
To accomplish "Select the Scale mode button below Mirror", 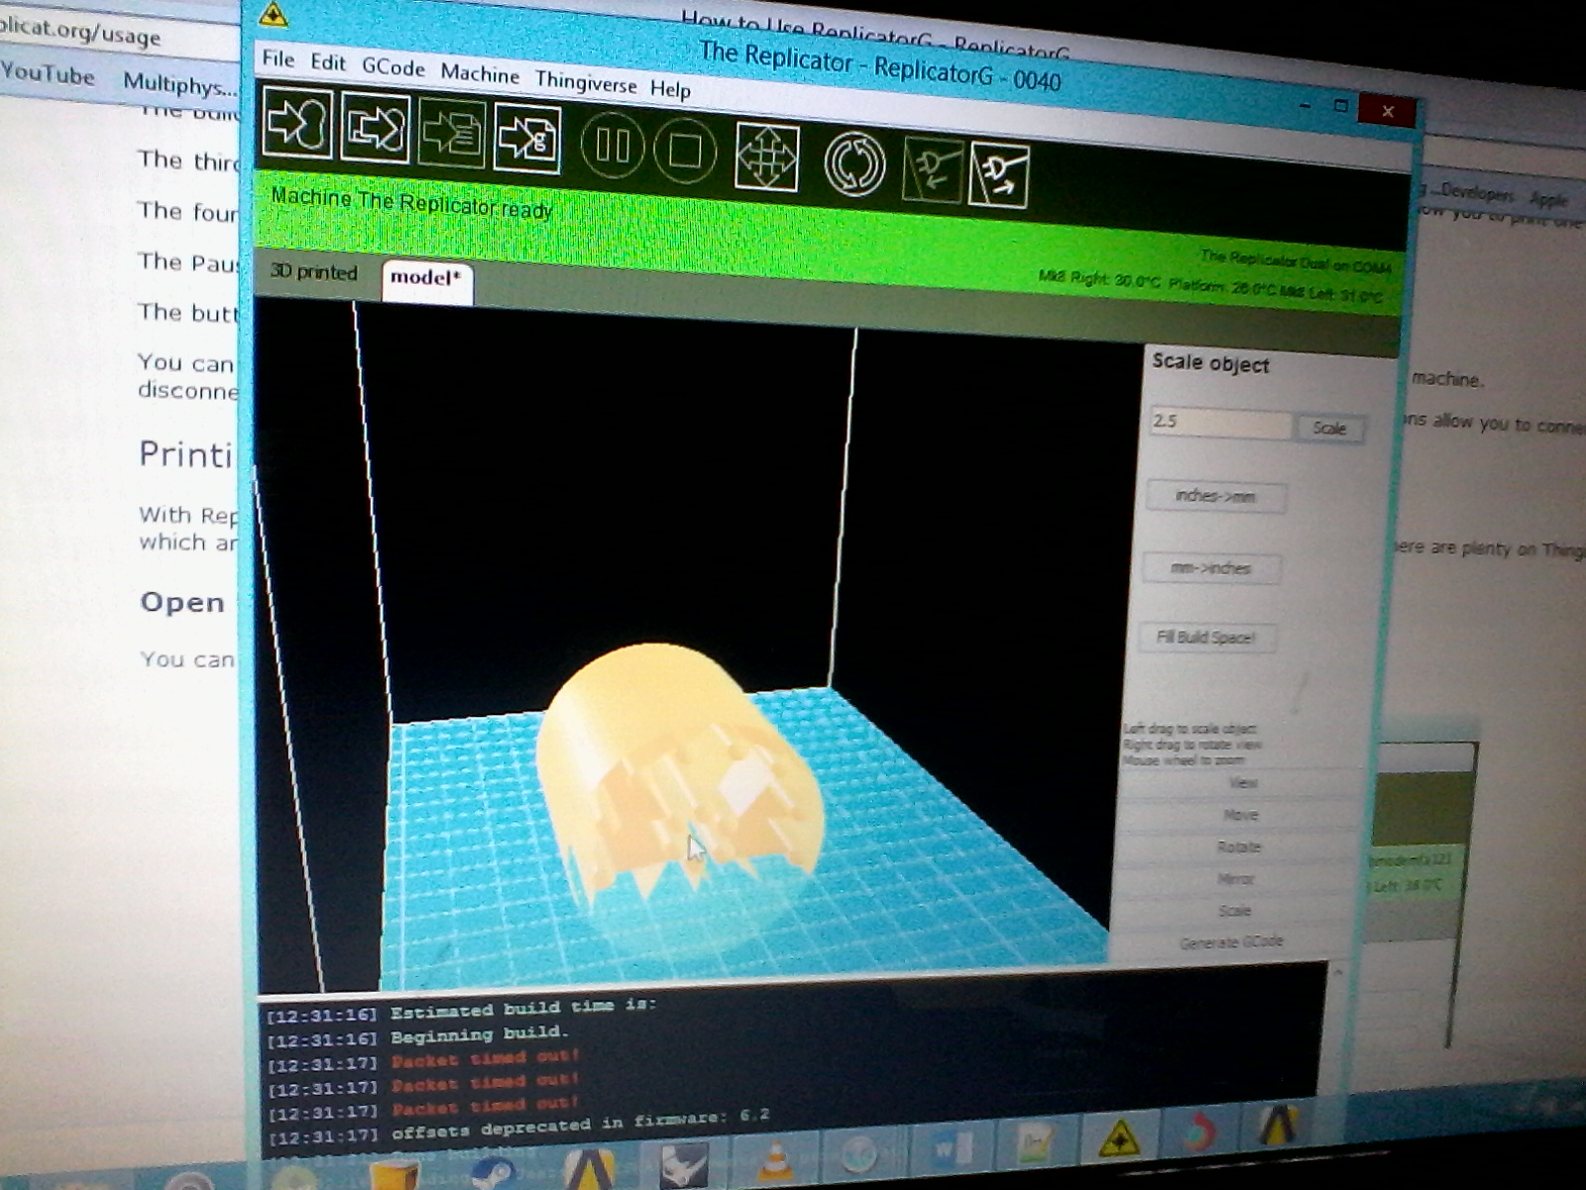I will pyautogui.click(x=1234, y=910).
